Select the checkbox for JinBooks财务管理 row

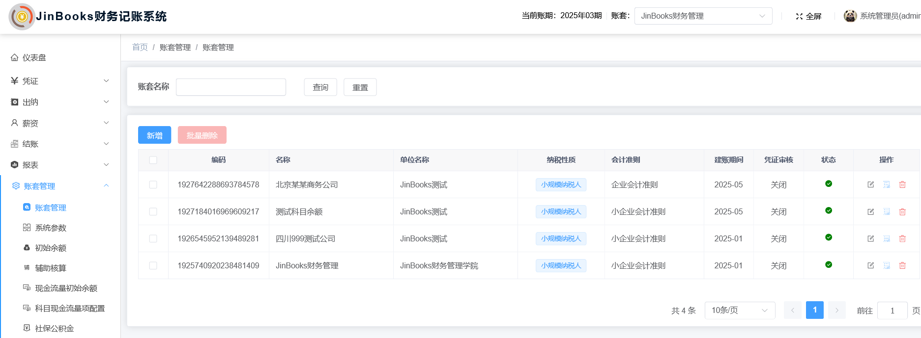pos(153,265)
